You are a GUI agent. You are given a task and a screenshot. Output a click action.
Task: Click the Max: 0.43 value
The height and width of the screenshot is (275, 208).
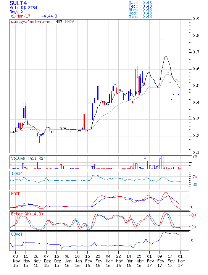(x=140, y=3)
